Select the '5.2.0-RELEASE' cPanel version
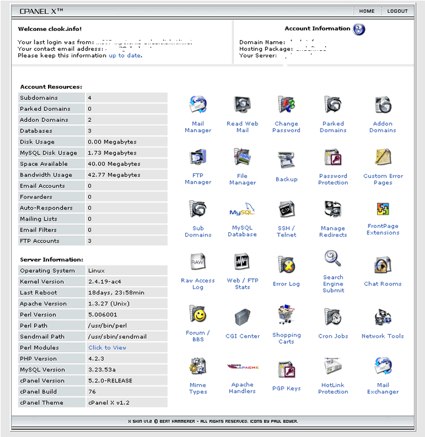425x437 pixels. (110, 381)
